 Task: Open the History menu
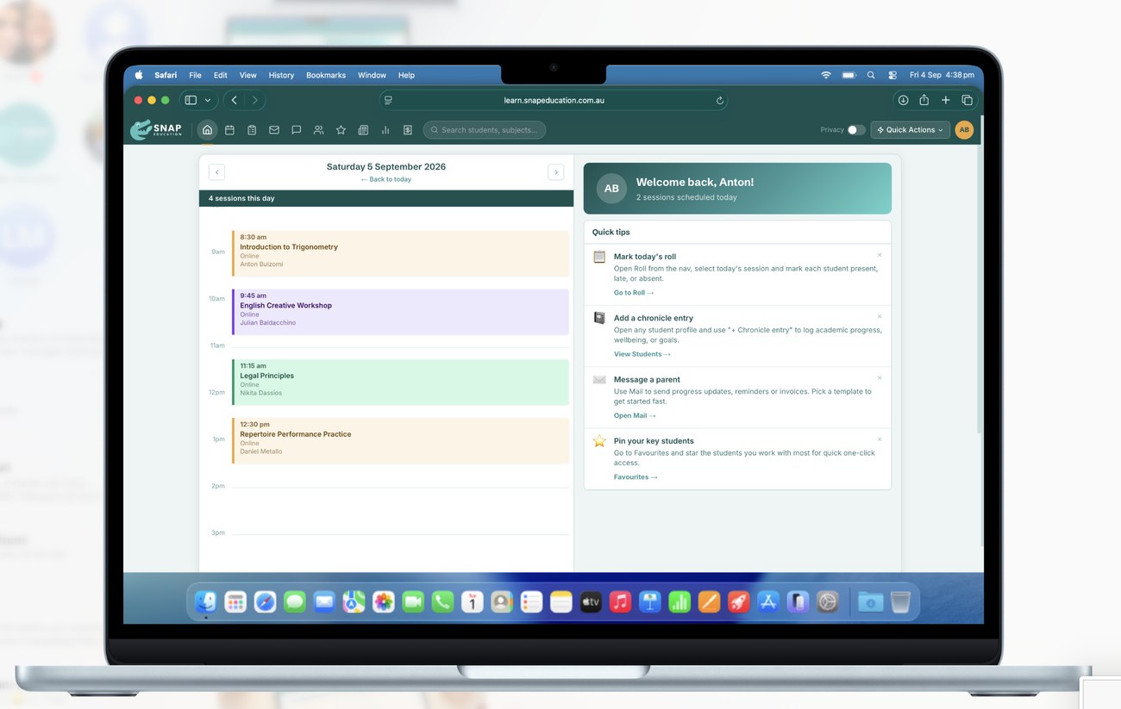(281, 75)
